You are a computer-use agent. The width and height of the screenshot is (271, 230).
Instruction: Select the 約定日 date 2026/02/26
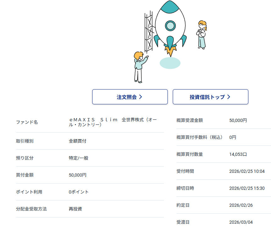tap(241, 205)
